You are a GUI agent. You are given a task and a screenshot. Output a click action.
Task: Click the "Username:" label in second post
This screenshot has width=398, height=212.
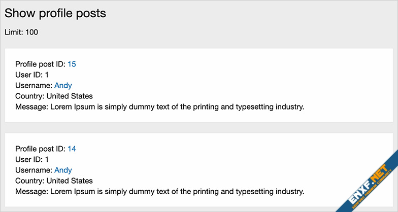(x=34, y=170)
